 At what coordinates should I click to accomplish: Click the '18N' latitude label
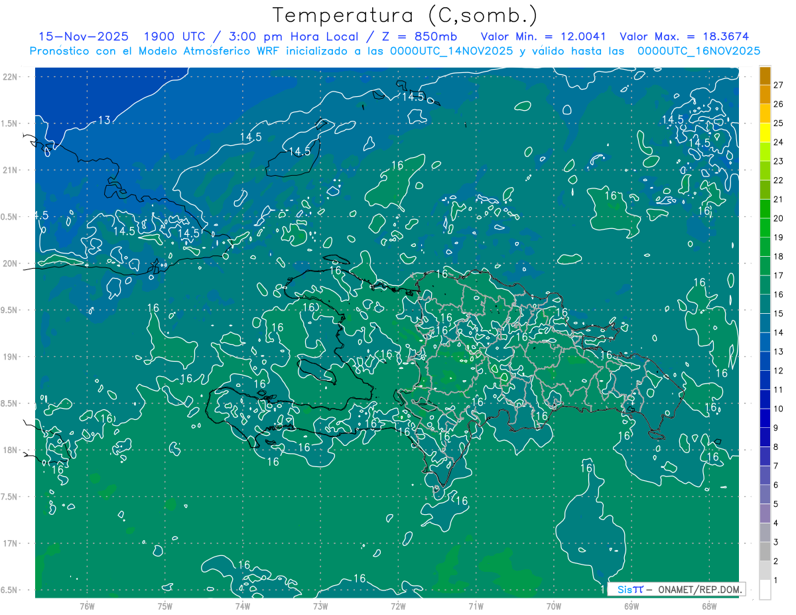pyautogui.click(x=10, y=450)
